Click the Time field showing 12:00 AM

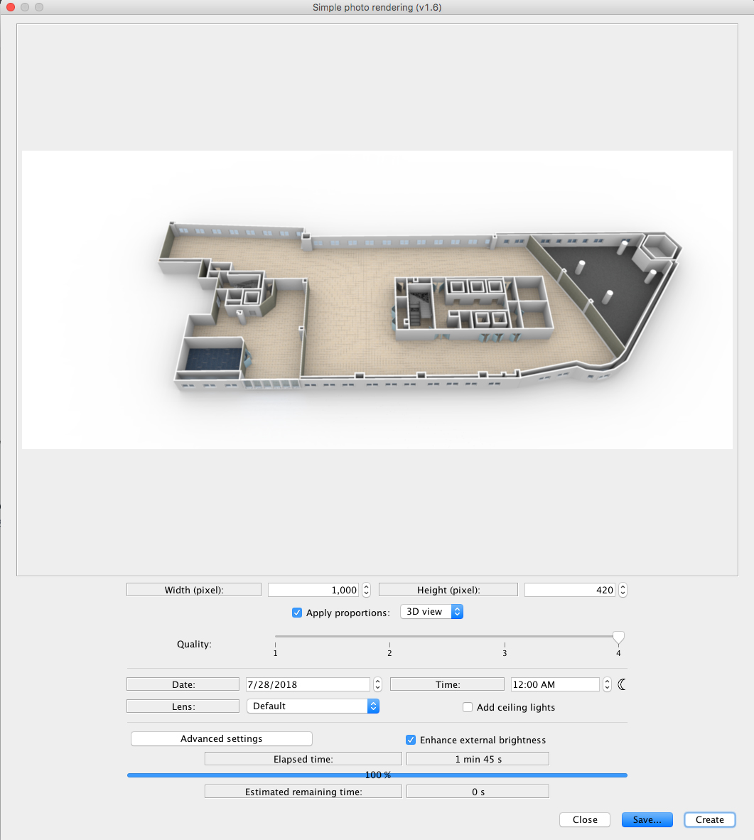pos(554,684)
